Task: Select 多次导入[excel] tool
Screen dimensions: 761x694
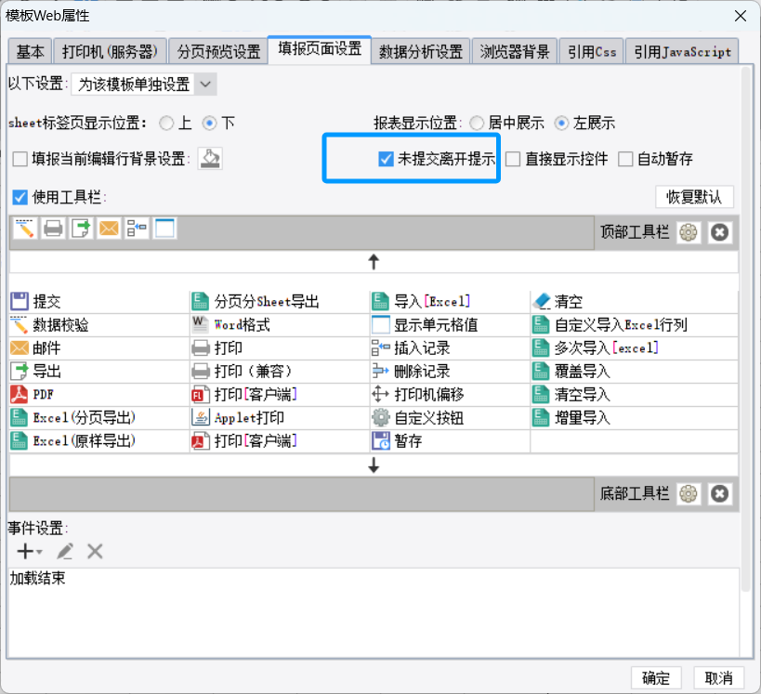Action: tap(635, 348)
